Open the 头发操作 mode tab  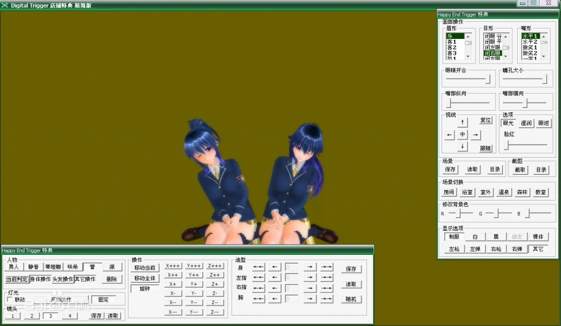tap(63, 279)
